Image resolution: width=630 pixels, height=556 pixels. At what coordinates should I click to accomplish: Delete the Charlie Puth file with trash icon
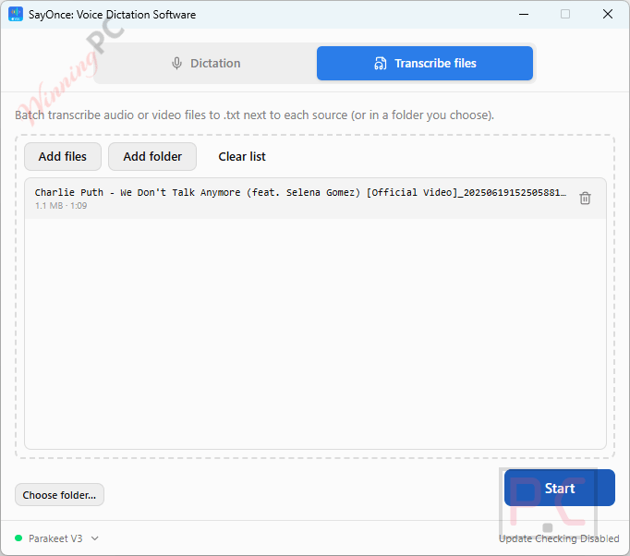pos(585,198)
